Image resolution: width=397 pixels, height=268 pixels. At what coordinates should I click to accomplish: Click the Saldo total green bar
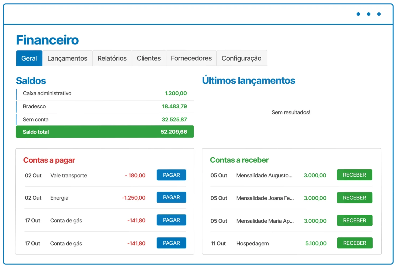point(105,132)
